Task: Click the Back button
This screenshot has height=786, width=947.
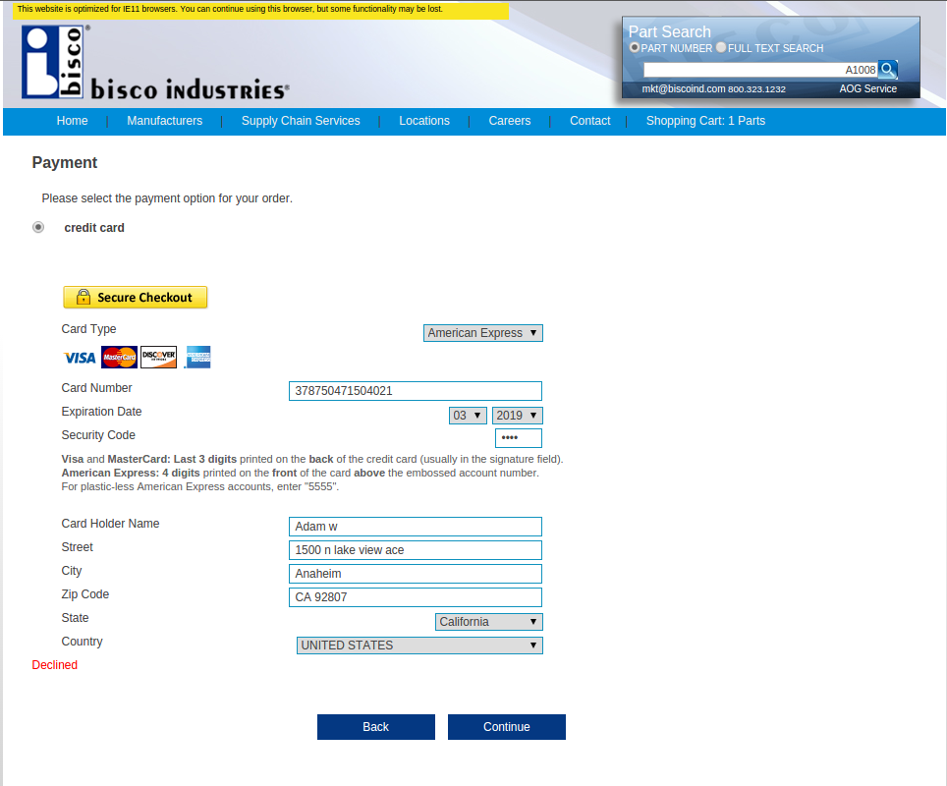Action: [376, 727]
